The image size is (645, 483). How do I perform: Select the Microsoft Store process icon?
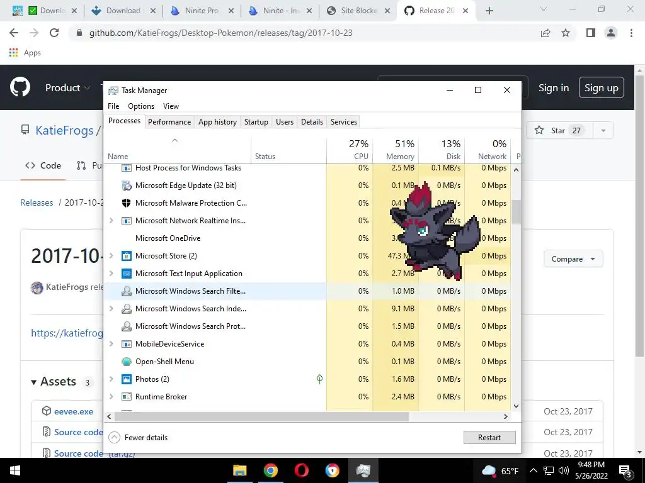point(126,256)
